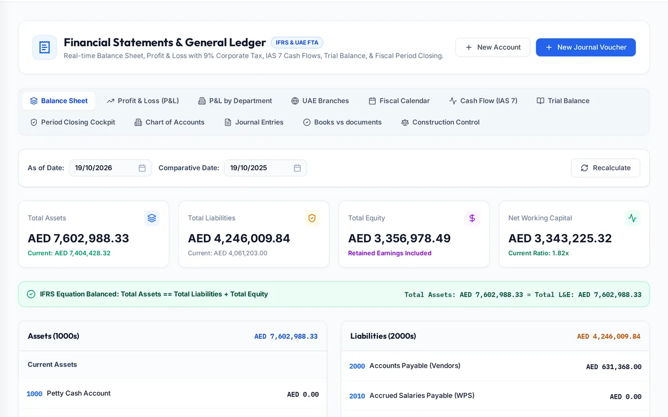
Task: Open the Balance Sheet tab
Action: point(59,101)
